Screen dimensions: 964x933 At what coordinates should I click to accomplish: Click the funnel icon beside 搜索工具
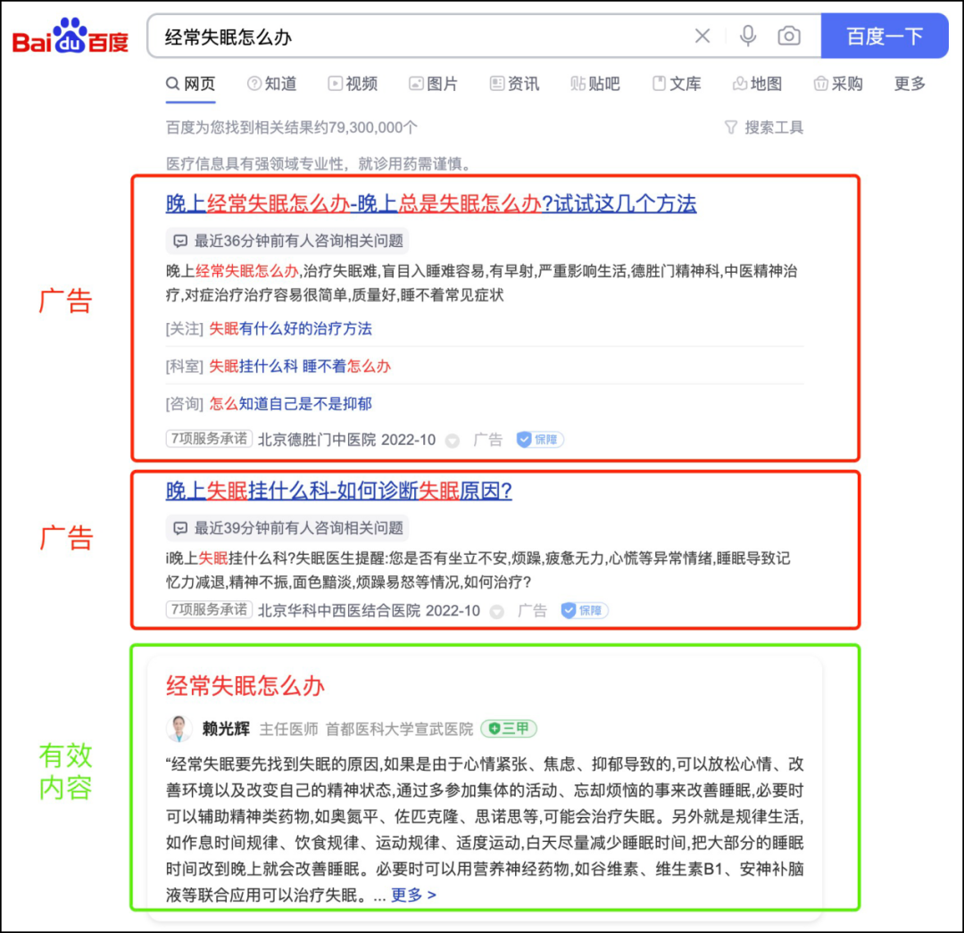coord(731,128)
